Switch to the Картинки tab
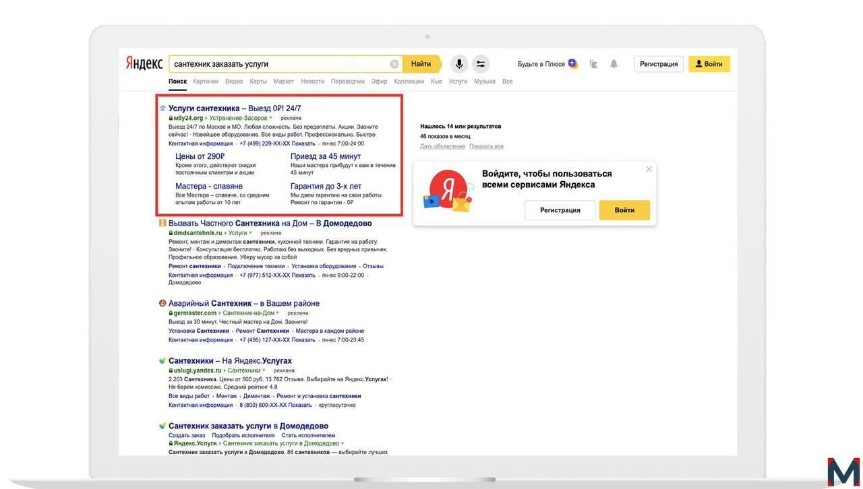 [206, 81]
